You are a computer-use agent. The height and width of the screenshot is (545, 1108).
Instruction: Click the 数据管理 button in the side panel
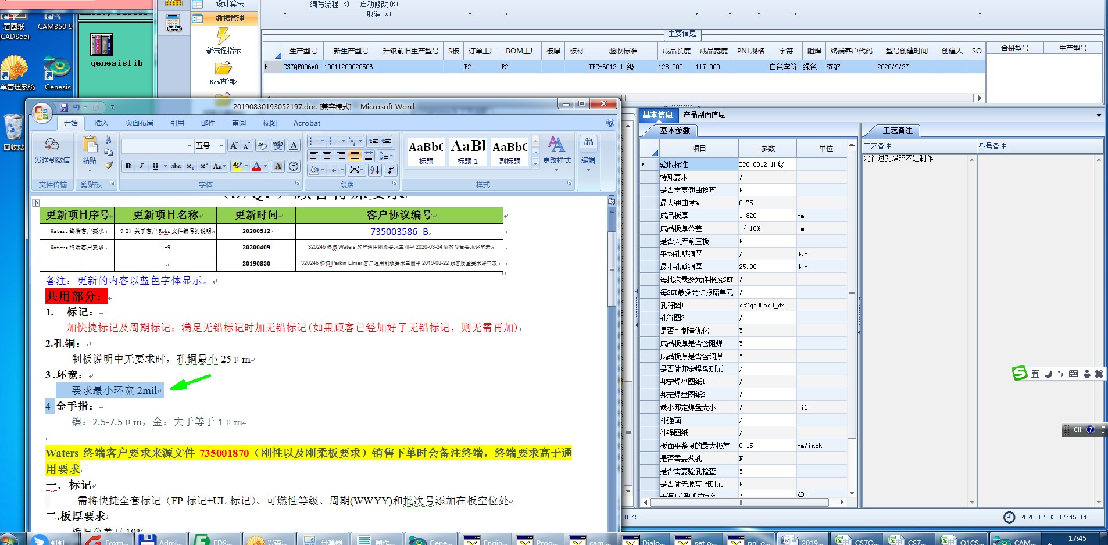pyautogui.click(x=224, y=18)
